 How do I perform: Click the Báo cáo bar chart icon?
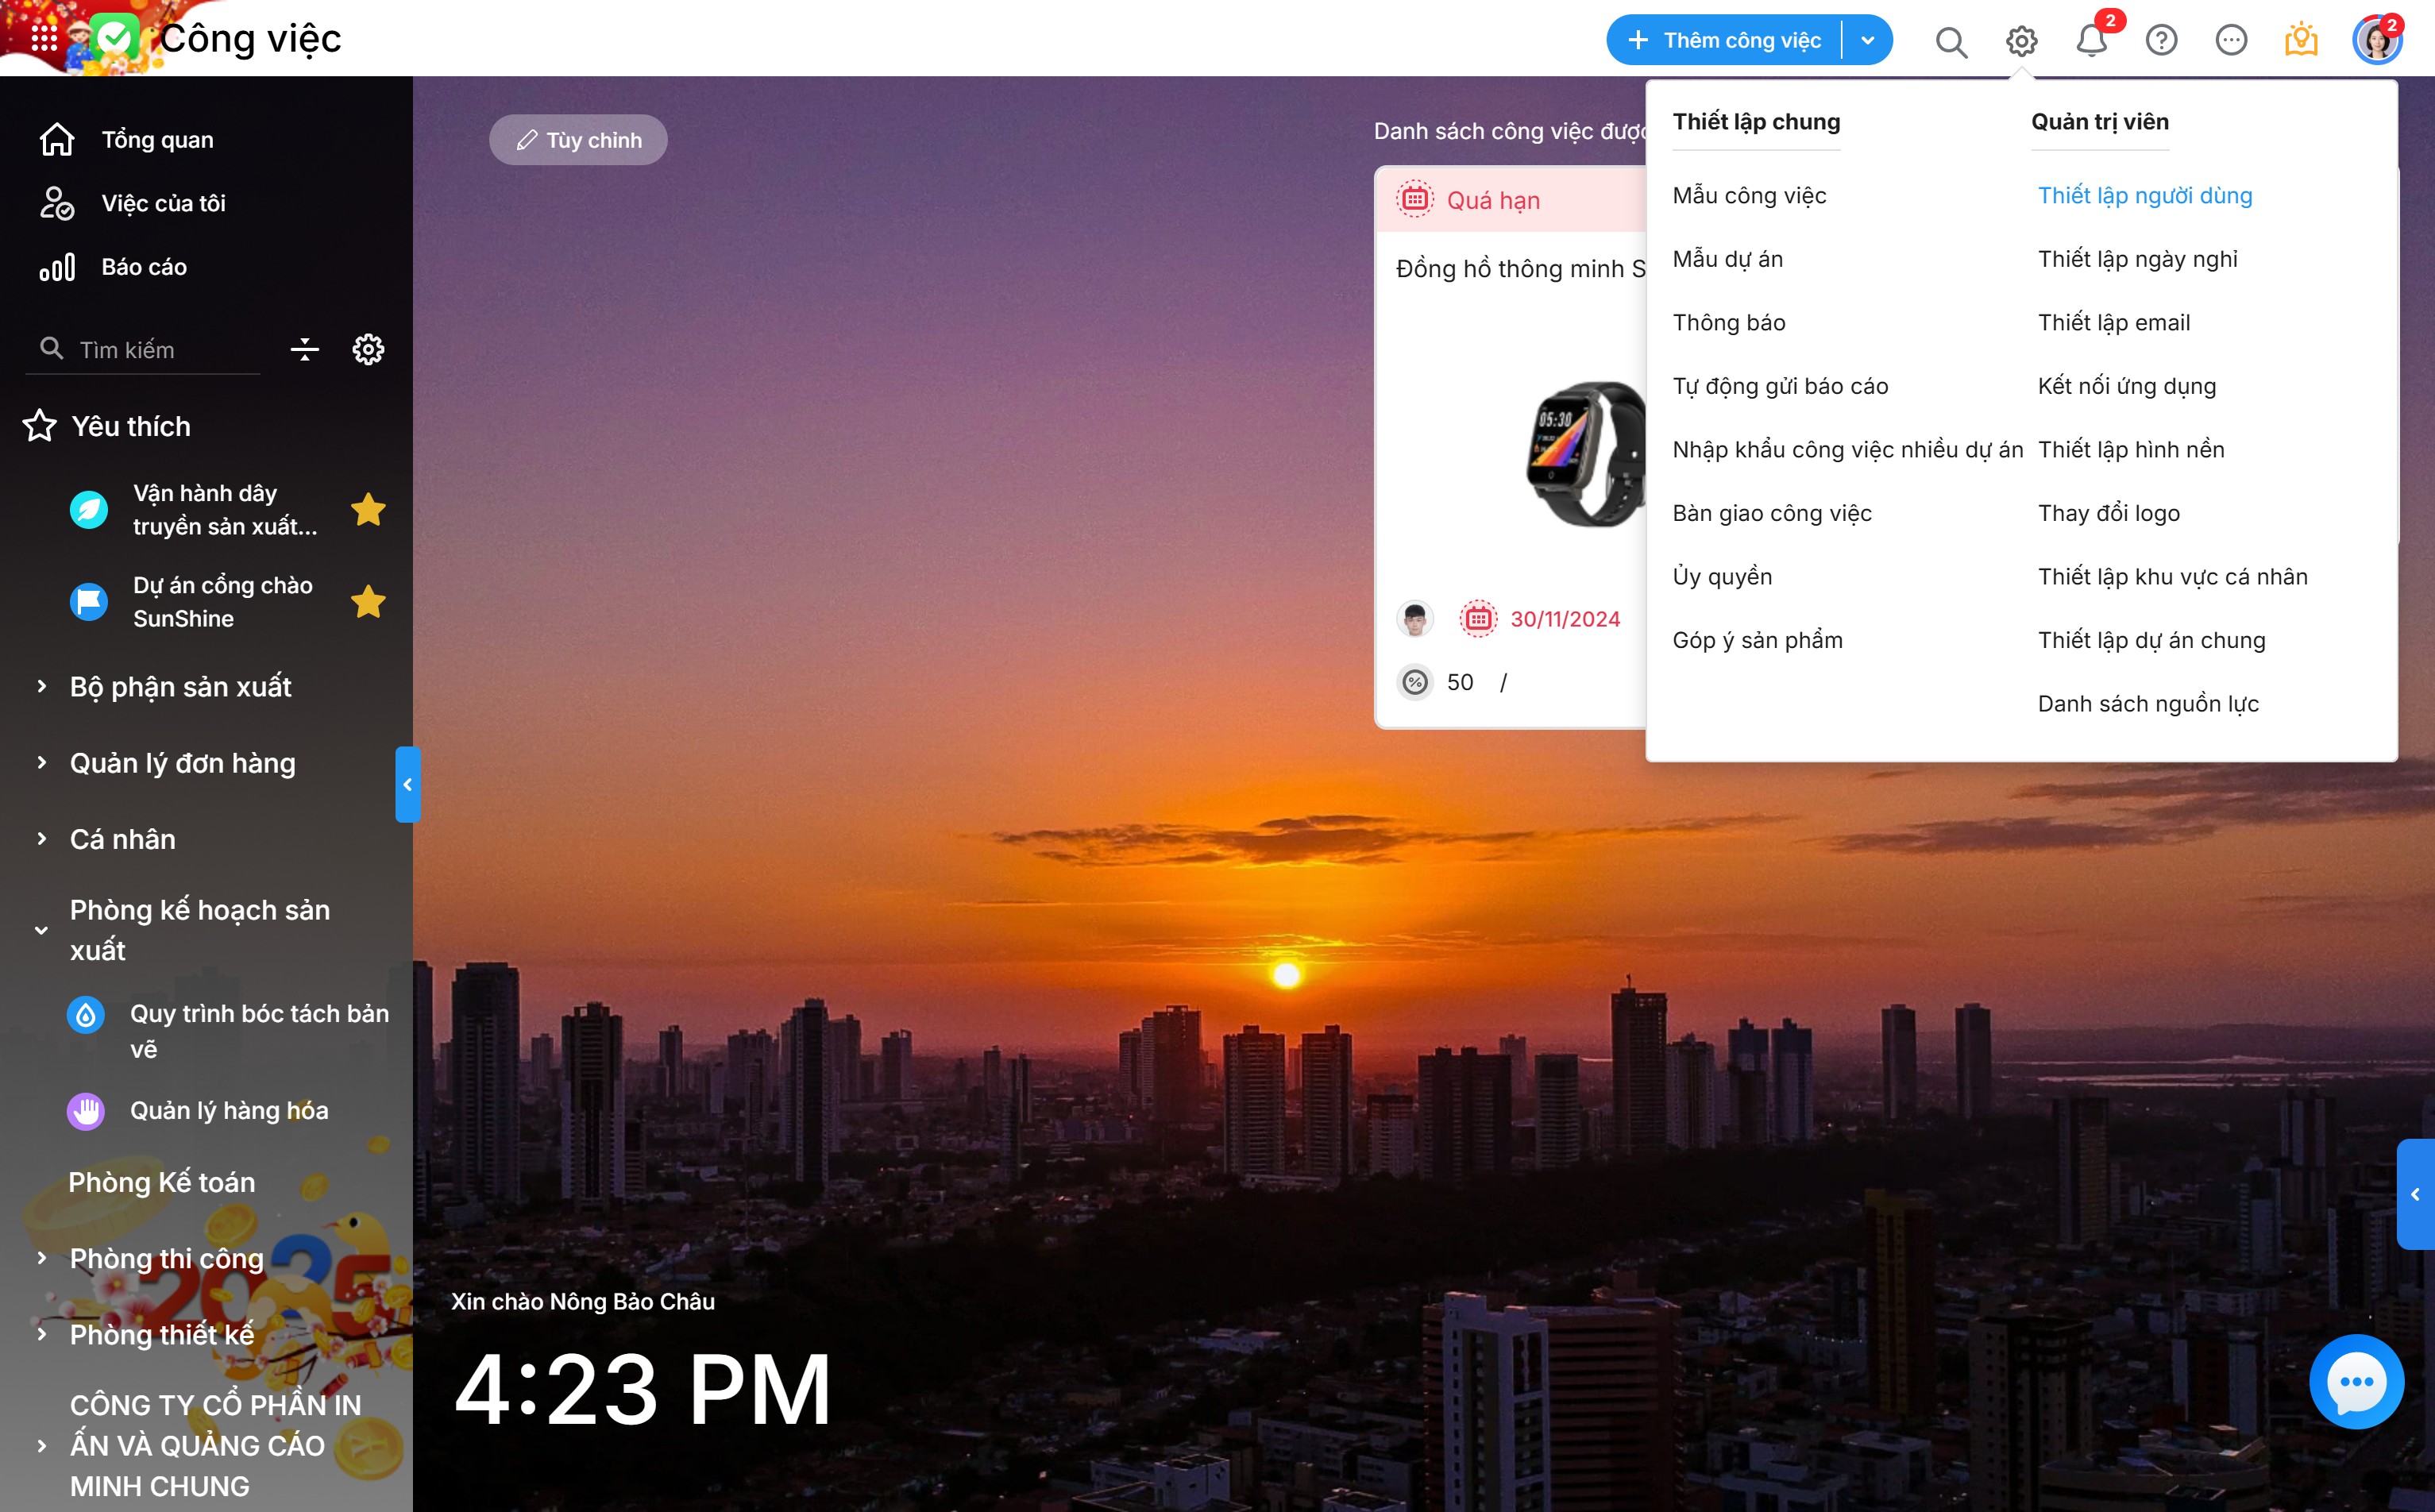pyautogui.click(x=57, y=267)
